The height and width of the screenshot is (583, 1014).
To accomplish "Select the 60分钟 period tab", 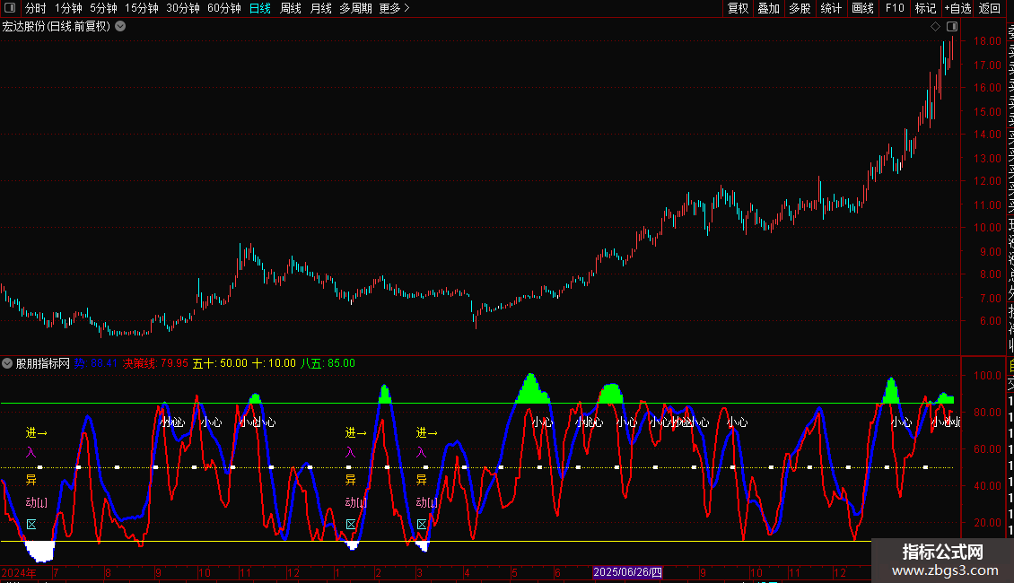I will [223, 8].
